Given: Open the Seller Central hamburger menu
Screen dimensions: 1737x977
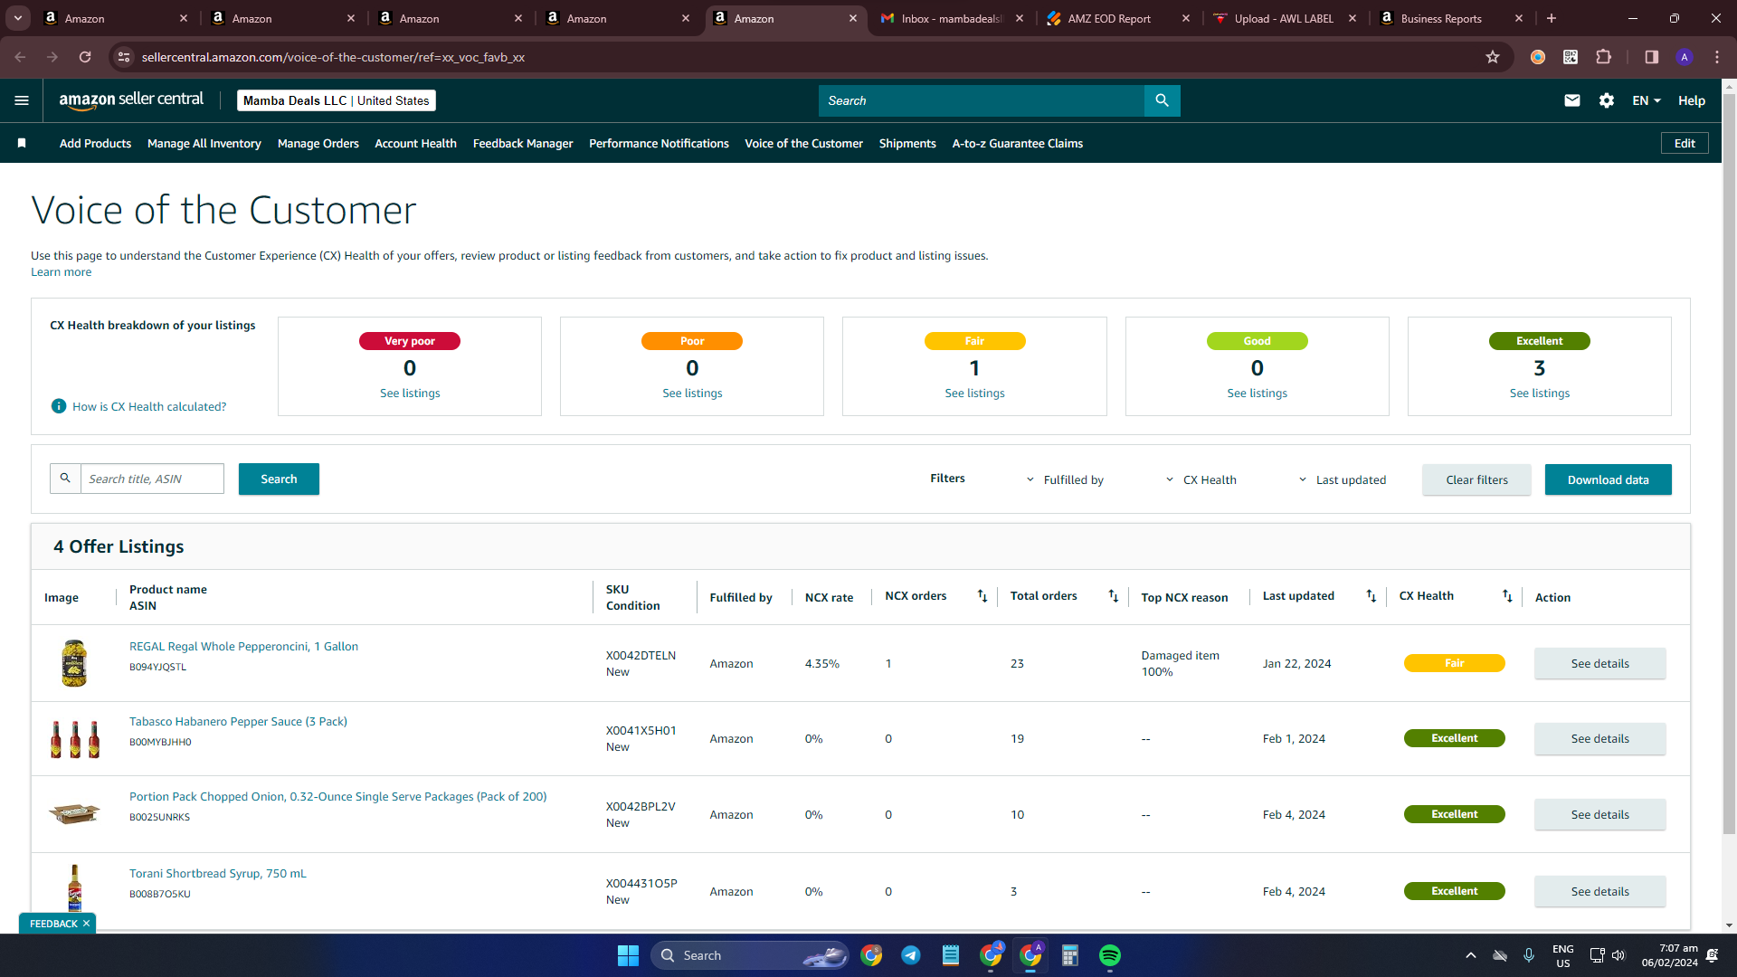Looking at the screenshot, I should (22, 100).
